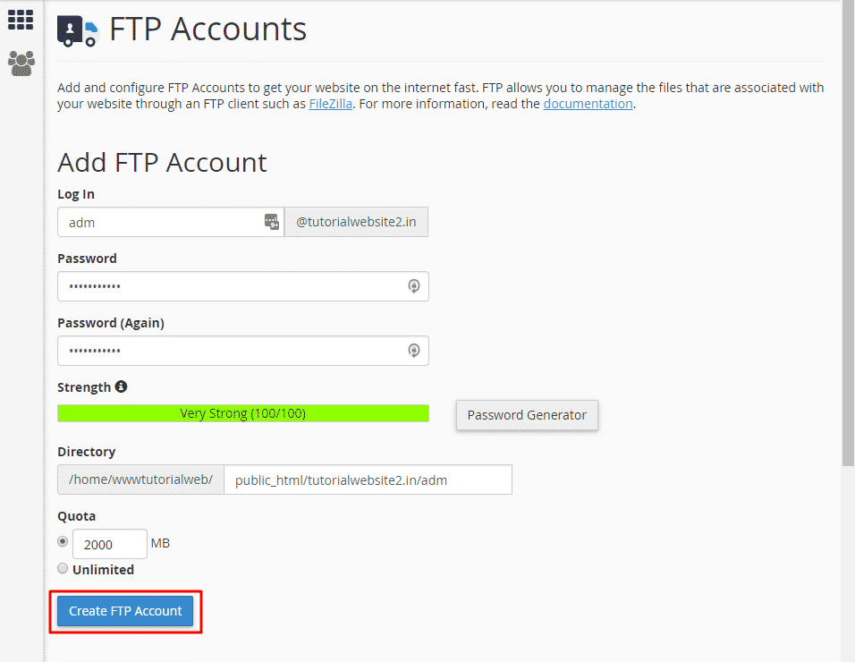
Task: Select the quota MB radio button
Action: (x=63, y=541)
